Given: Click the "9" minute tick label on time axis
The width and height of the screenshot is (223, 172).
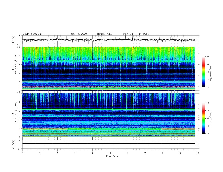Looking at the screenshot, I should [x=180, y=153].
